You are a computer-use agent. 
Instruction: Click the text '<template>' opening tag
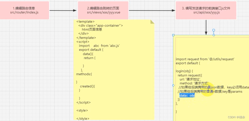coord(85,21)
